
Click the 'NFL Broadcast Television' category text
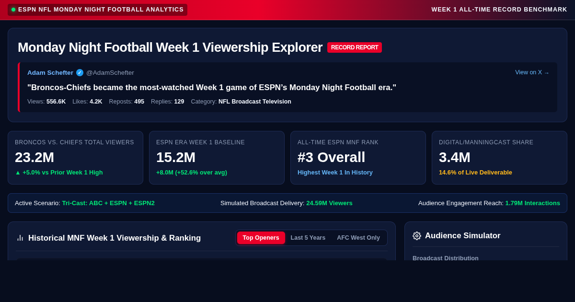point(255,102)
